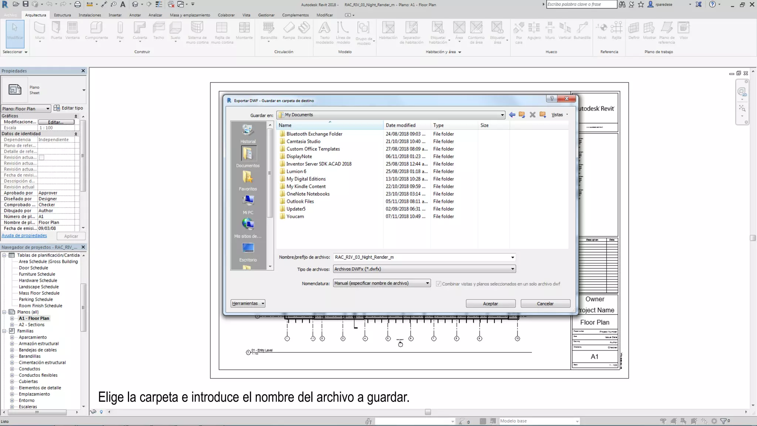Click the Cancelar button
This screenshot has width=757, height=426.
click(x=545, y=304)
